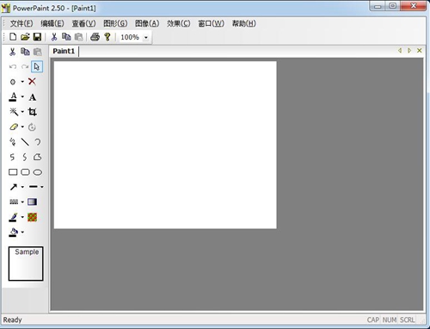Click the paint bucket fill tool
Image resolution: width=430 pixels, height=329 pixels.
tap(13, 232)
